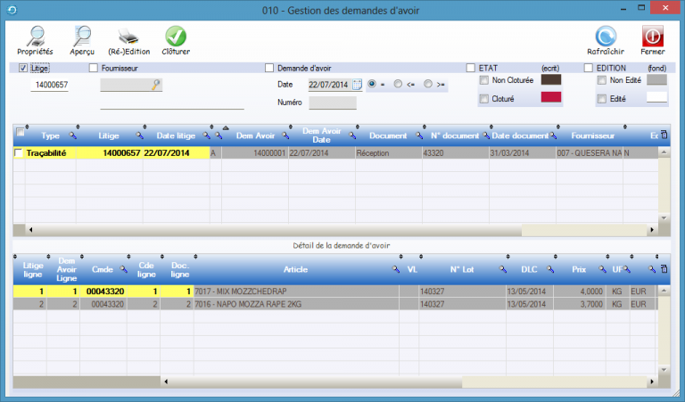Click the Litige number input field

57,85
